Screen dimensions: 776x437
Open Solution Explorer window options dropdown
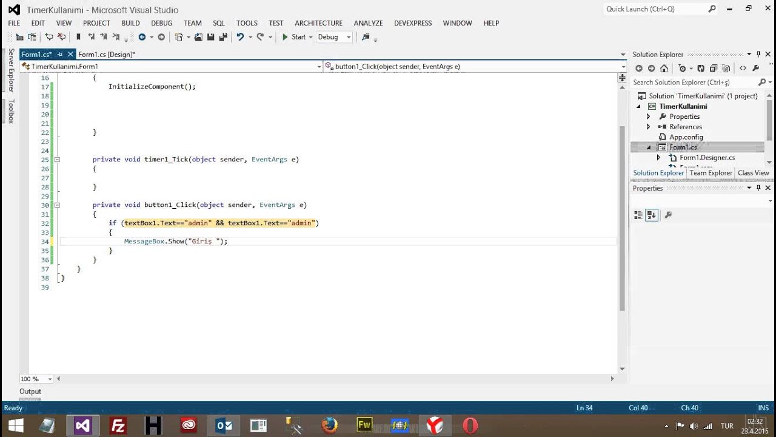749,54
